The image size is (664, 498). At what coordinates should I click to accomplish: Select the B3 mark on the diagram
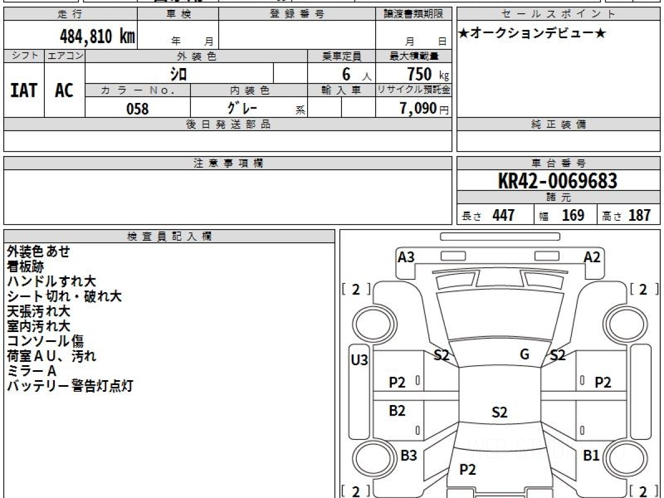[408, 455]
